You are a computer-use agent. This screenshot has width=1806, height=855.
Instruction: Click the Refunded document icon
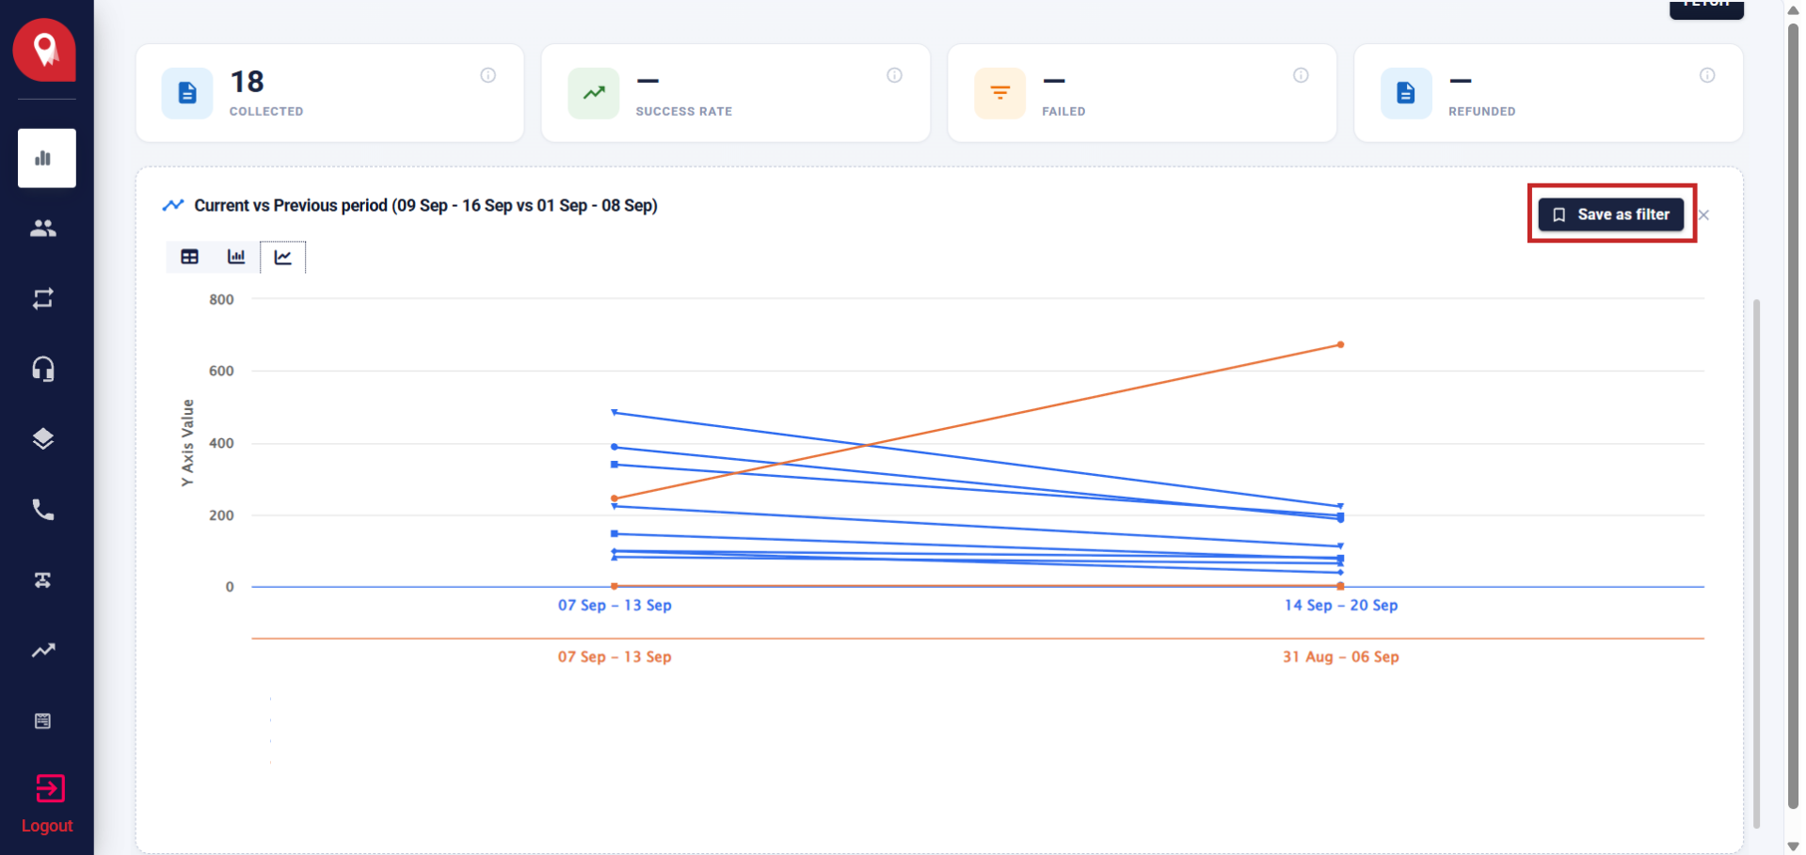point(1406,93)
